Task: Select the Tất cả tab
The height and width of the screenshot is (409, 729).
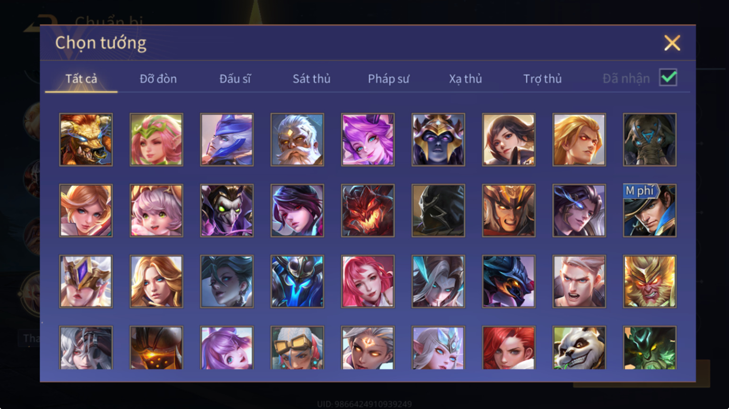Action: pyautogui.click(x=81, y=79)
